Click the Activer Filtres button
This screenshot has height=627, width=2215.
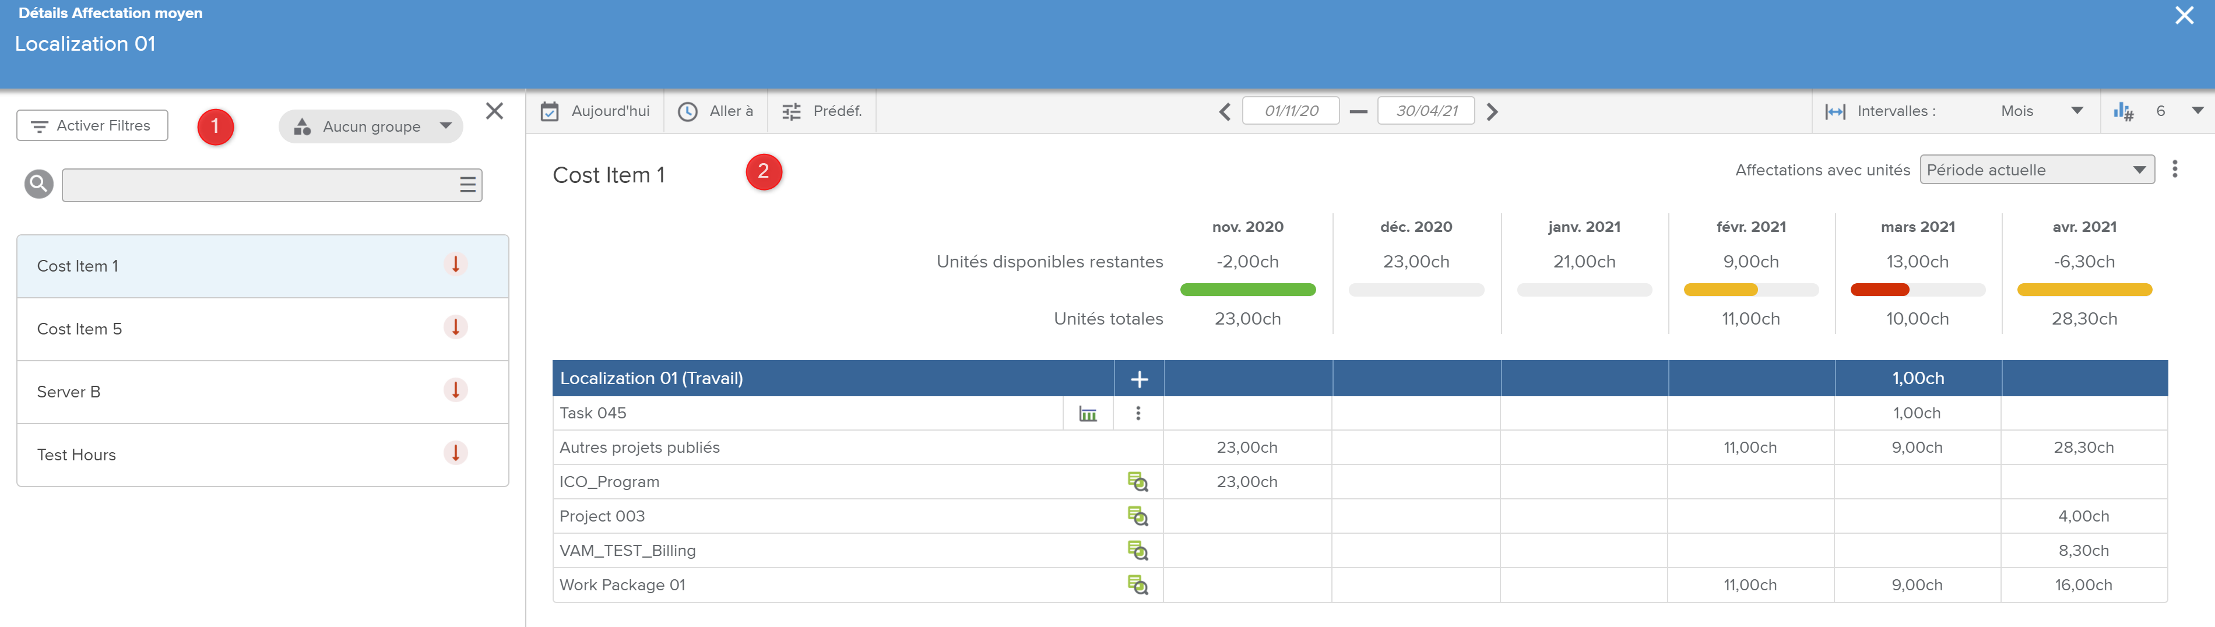pos(92,125)
